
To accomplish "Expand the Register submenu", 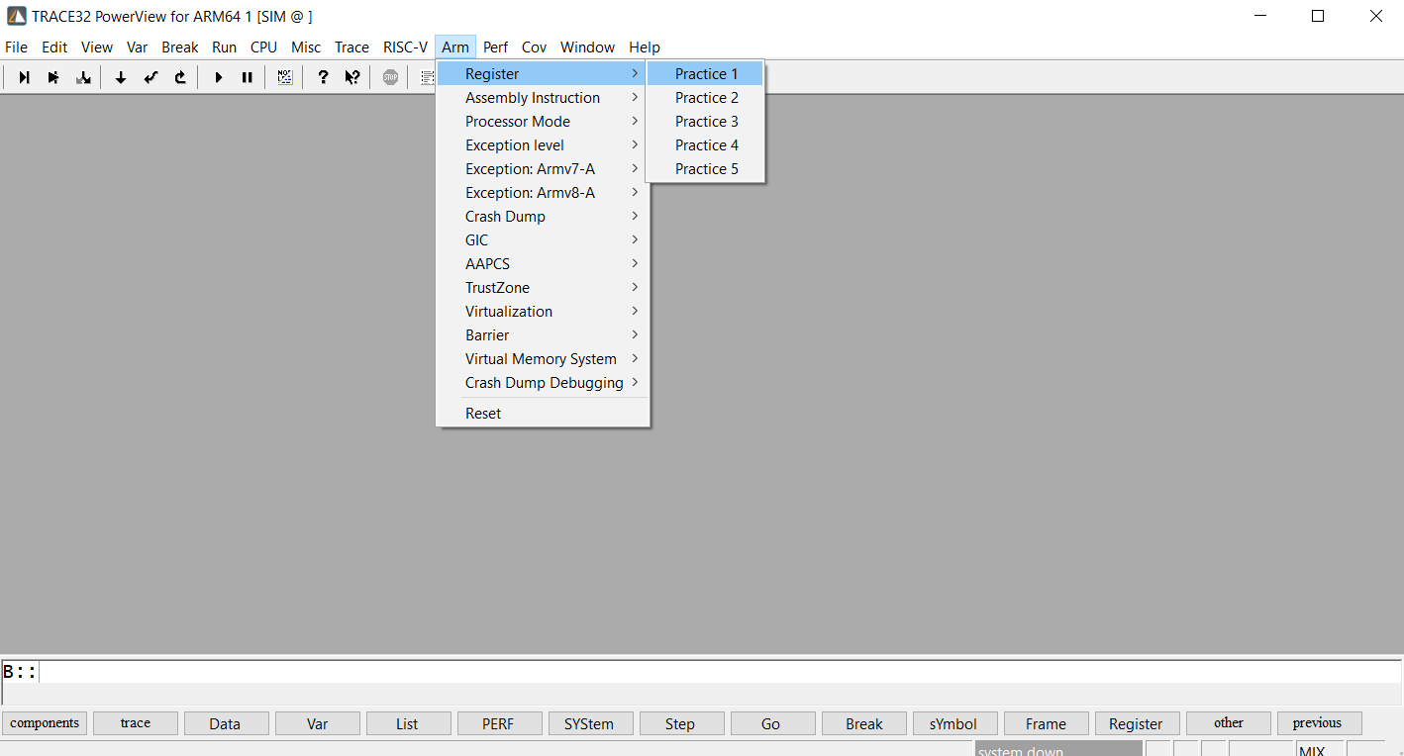I will [x=543, y=74].
